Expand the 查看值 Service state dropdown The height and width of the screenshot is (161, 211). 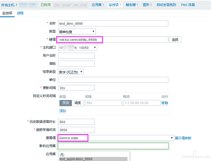[116, 138]
